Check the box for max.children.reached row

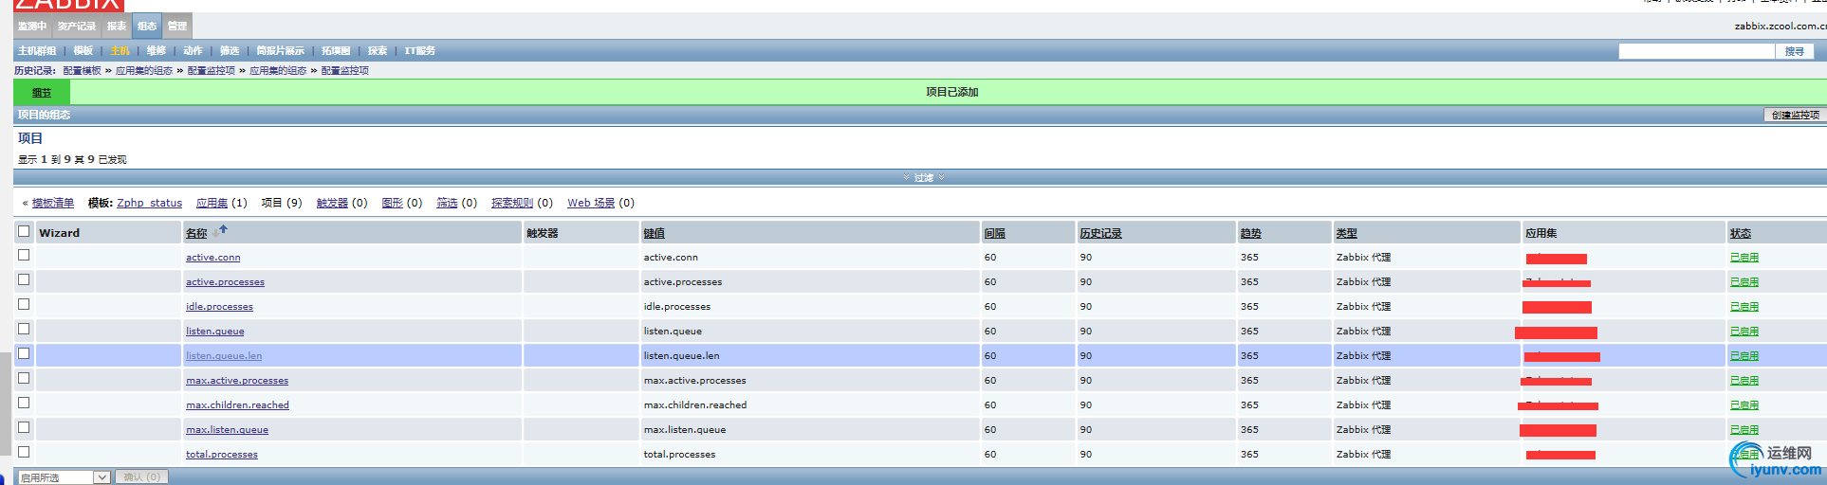(x=24, y=403)
